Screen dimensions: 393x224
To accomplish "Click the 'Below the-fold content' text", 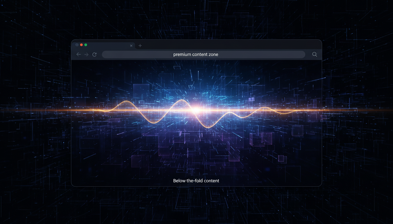I will point(196,181).
